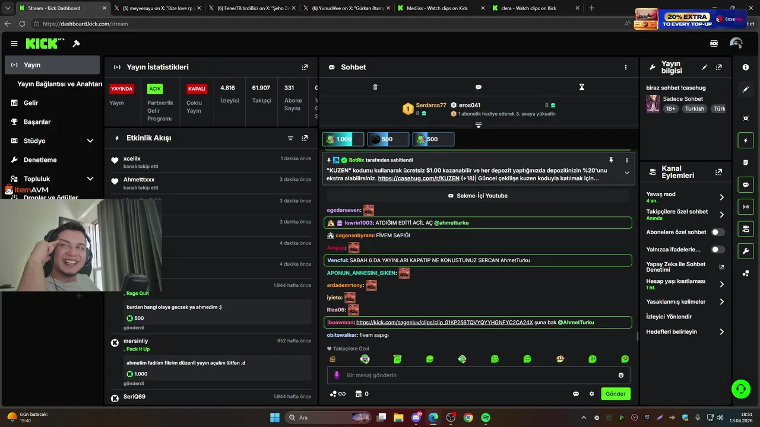Pop out the Yayın bilgisi panel

[x=718, y=68]
